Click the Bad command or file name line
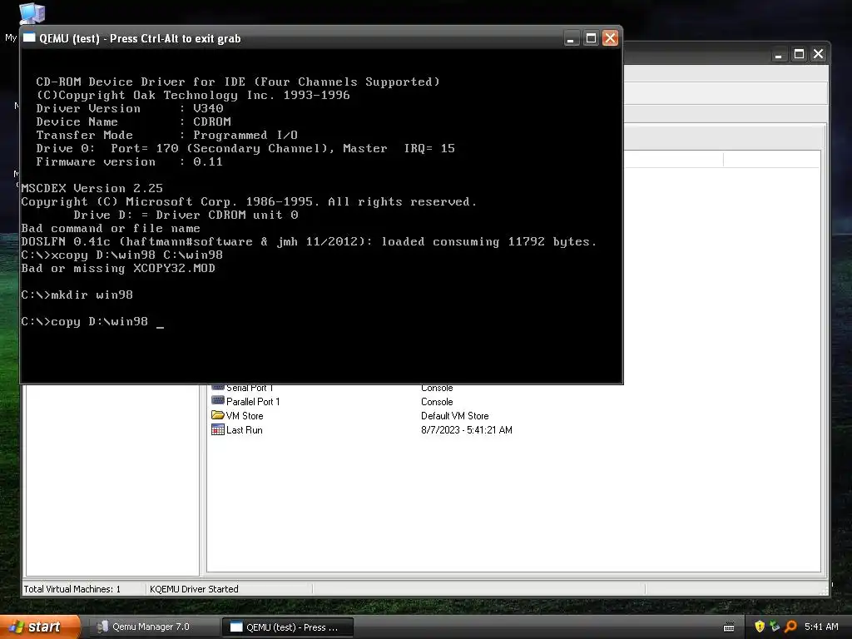 tap(111, 228)
